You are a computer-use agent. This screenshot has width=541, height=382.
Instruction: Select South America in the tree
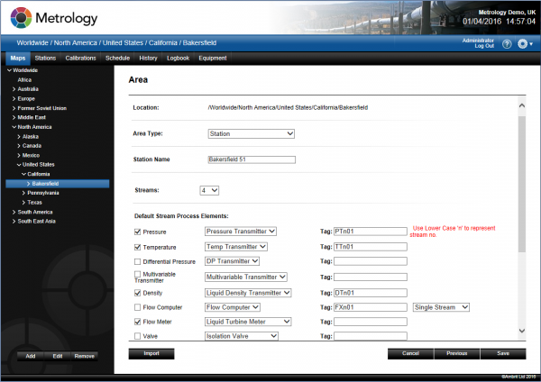(x=35, y=212)
